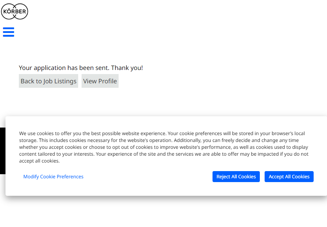Screen dimensions: 327x227
Task: Click the black panel behind cookie banner
Action: coord(2,151)
